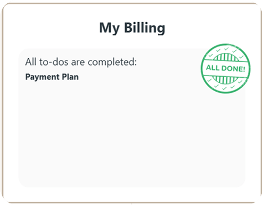Click striped semicircle at top of stamp
Image resolution: width=263 pixels, height=205 pixels.
(225, 57)
